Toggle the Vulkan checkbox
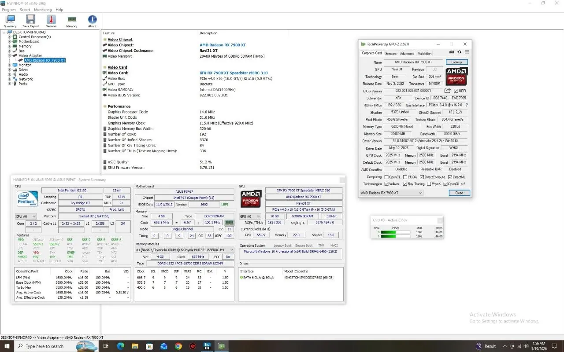This screenshot has height=352, width=564. point(387,184)
